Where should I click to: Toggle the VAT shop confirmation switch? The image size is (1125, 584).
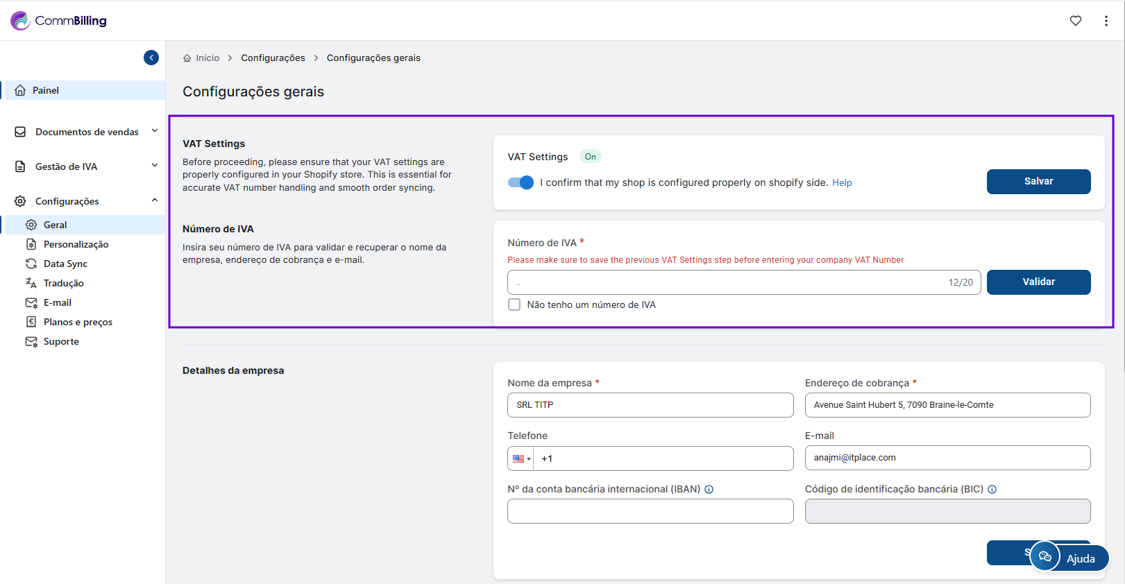(x=521, y=182)
